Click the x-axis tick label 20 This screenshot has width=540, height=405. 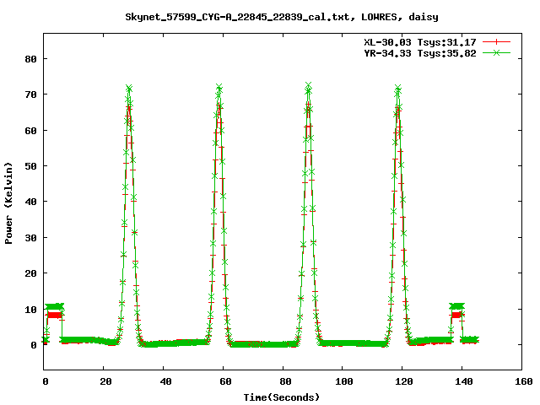click(105, 381)
